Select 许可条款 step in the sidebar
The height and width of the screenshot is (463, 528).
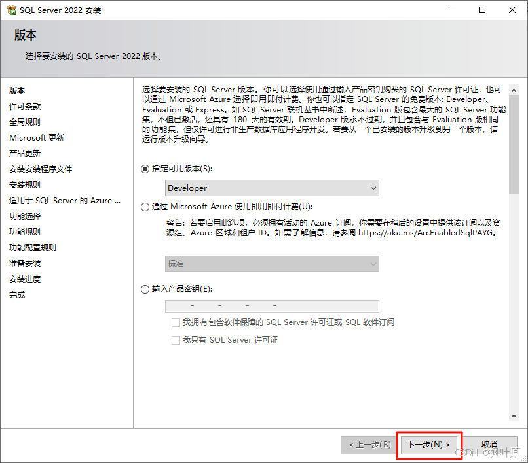point(25,107)
